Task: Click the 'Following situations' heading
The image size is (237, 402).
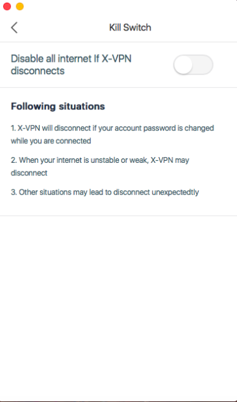Action: [58, 106]
